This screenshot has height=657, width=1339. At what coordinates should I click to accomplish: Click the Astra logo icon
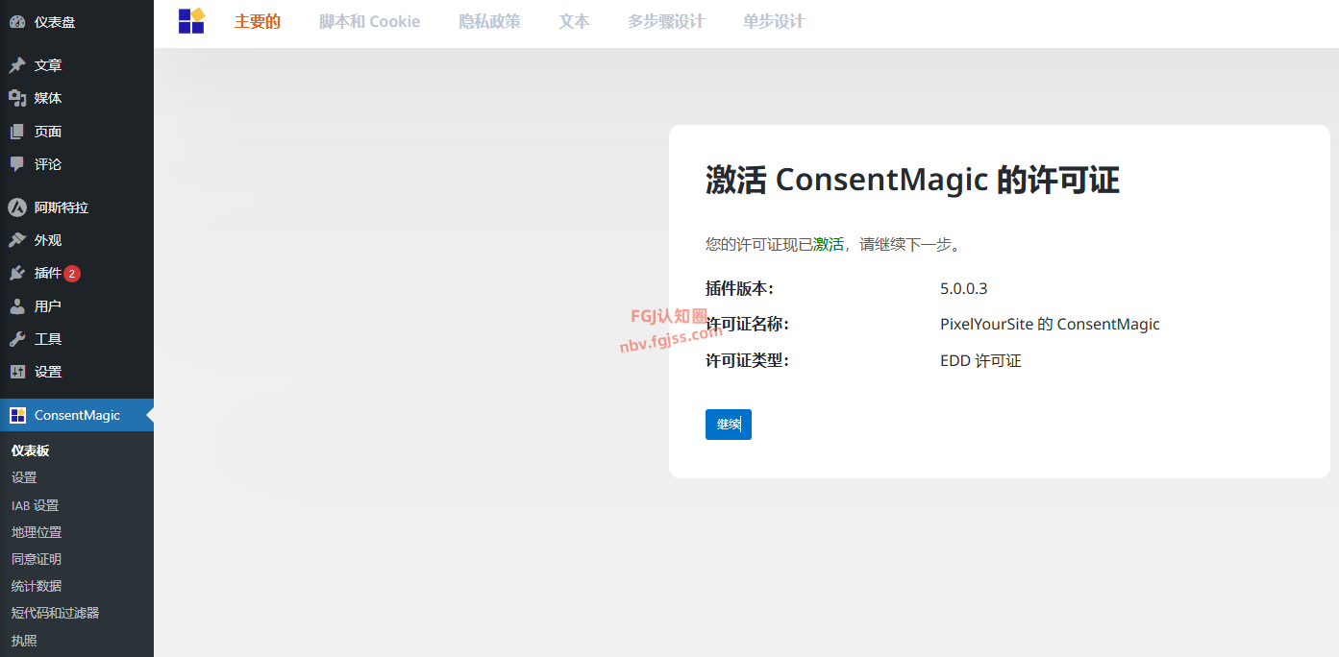pyautogui.click(x=17, y=207)
